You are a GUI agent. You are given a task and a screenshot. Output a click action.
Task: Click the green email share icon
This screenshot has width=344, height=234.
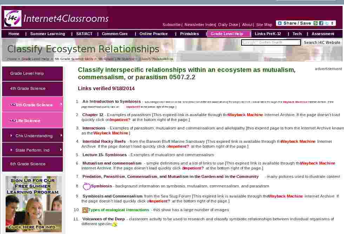point(316,23)
